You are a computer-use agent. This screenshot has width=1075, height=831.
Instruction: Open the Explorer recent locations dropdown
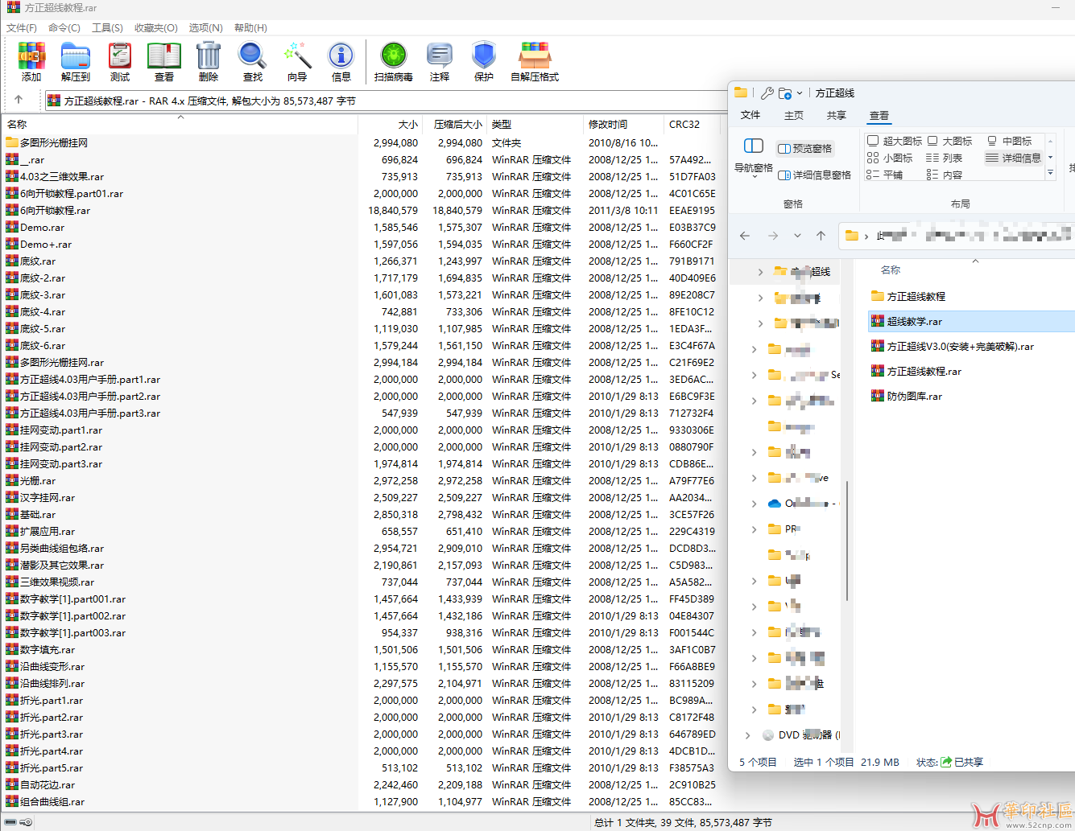pyautogui.click(x=797, y=236)
